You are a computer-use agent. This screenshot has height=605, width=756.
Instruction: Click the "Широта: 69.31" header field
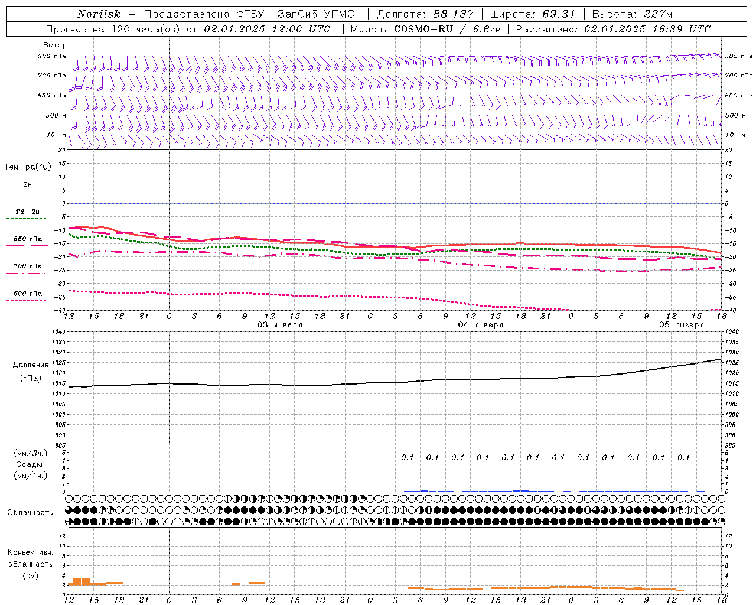[533, 14]
